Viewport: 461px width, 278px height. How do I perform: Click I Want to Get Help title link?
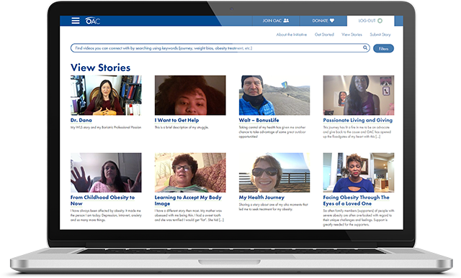176,120
